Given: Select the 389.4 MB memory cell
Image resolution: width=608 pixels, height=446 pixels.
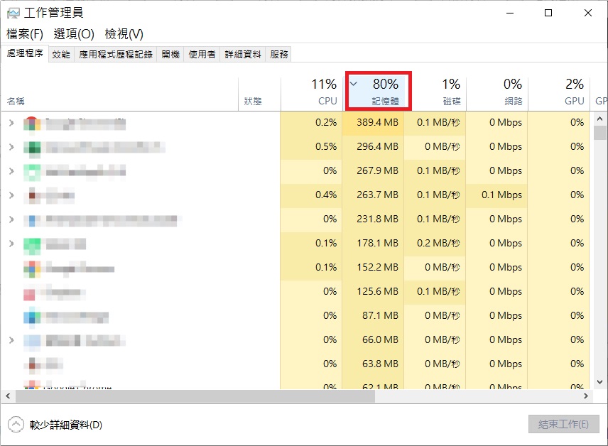Looking at the screenshot, I should (x=373, y=123).
